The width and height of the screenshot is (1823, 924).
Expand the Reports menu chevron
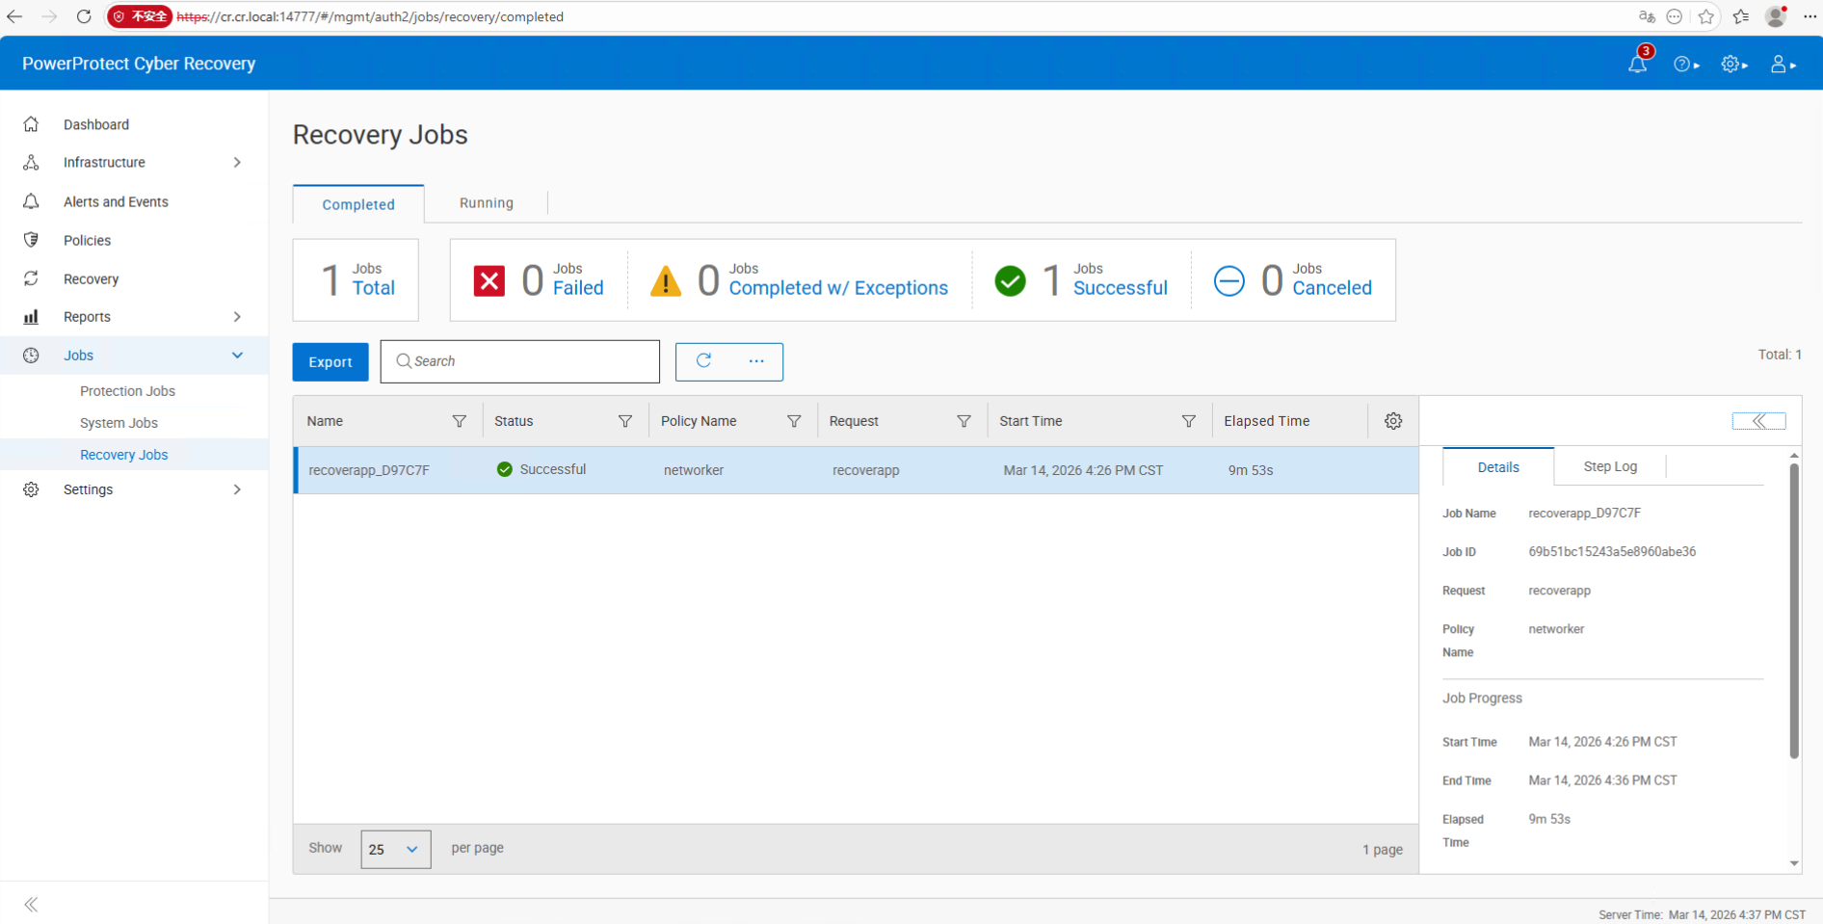[x=237, y=316]
